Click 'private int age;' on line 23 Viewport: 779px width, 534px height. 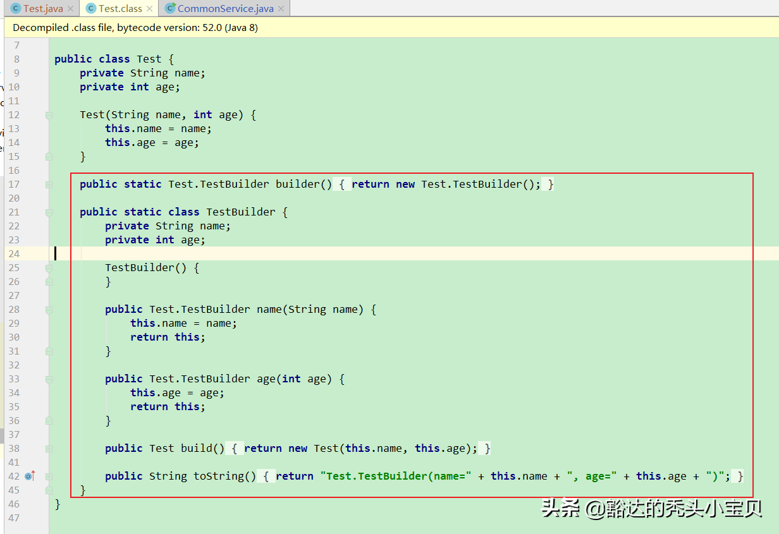pos(156,240)
